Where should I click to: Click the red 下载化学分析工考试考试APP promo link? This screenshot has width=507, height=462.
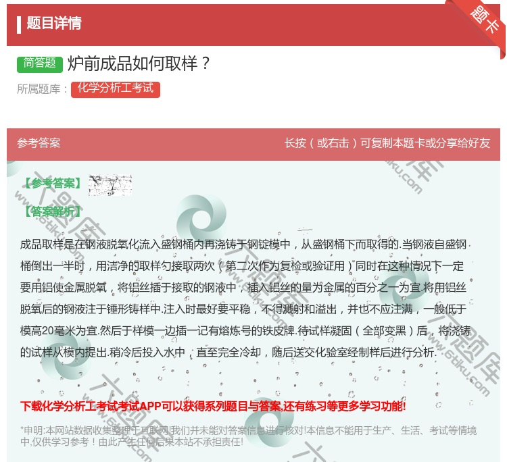pyautogui.click(x=213, y=406)
